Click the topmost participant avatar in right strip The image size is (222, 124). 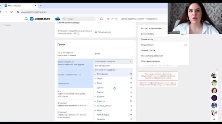point(214,75)
